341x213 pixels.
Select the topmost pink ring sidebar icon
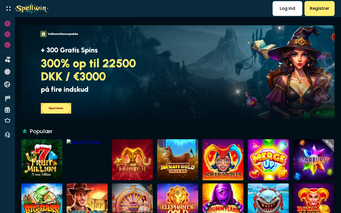[7, 24]
